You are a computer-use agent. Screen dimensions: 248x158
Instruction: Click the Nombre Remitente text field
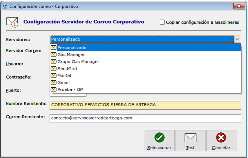point(145,105)
